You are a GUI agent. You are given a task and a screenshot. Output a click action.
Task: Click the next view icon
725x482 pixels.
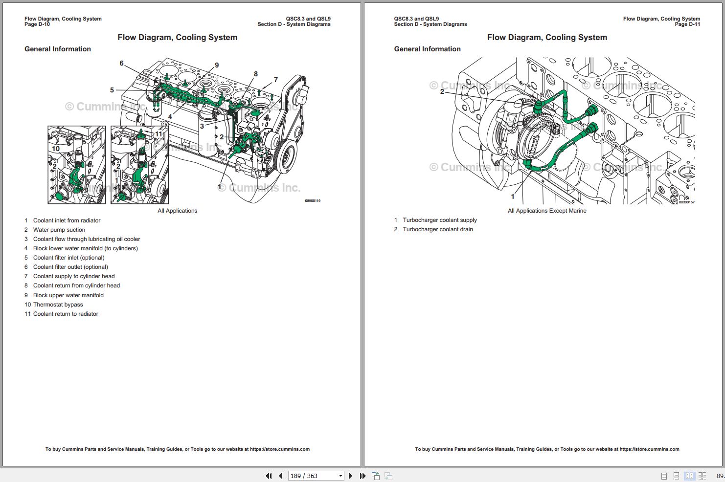tap(388, 476)
